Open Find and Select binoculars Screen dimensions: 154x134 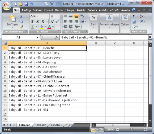pos(142,22)
